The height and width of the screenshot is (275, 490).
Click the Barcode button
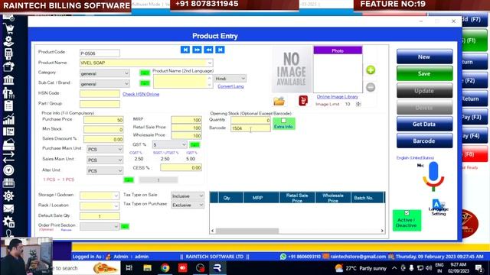pyautogui.click(x=424, y=141)
